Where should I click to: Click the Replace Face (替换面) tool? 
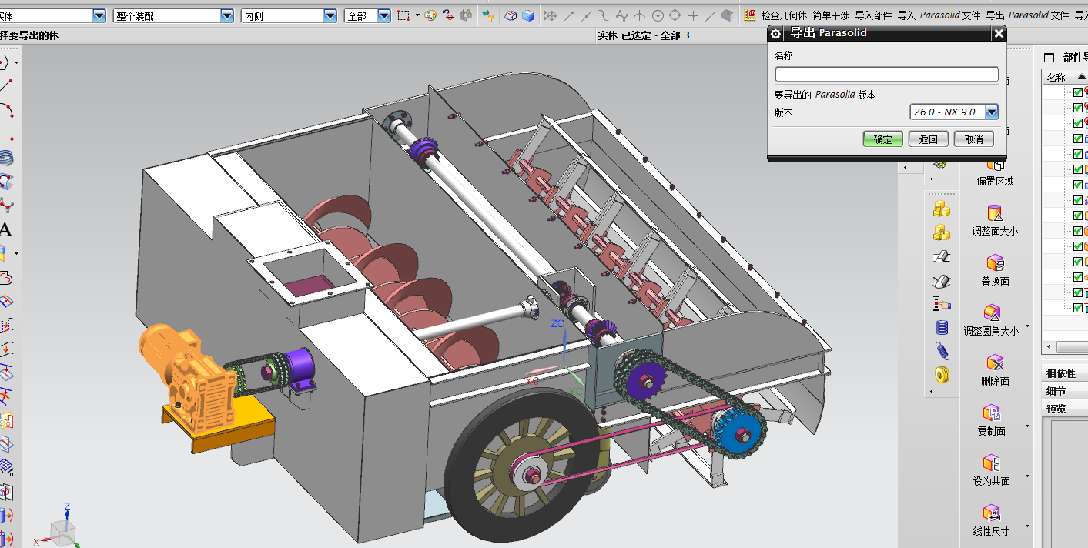coord(995,263)
